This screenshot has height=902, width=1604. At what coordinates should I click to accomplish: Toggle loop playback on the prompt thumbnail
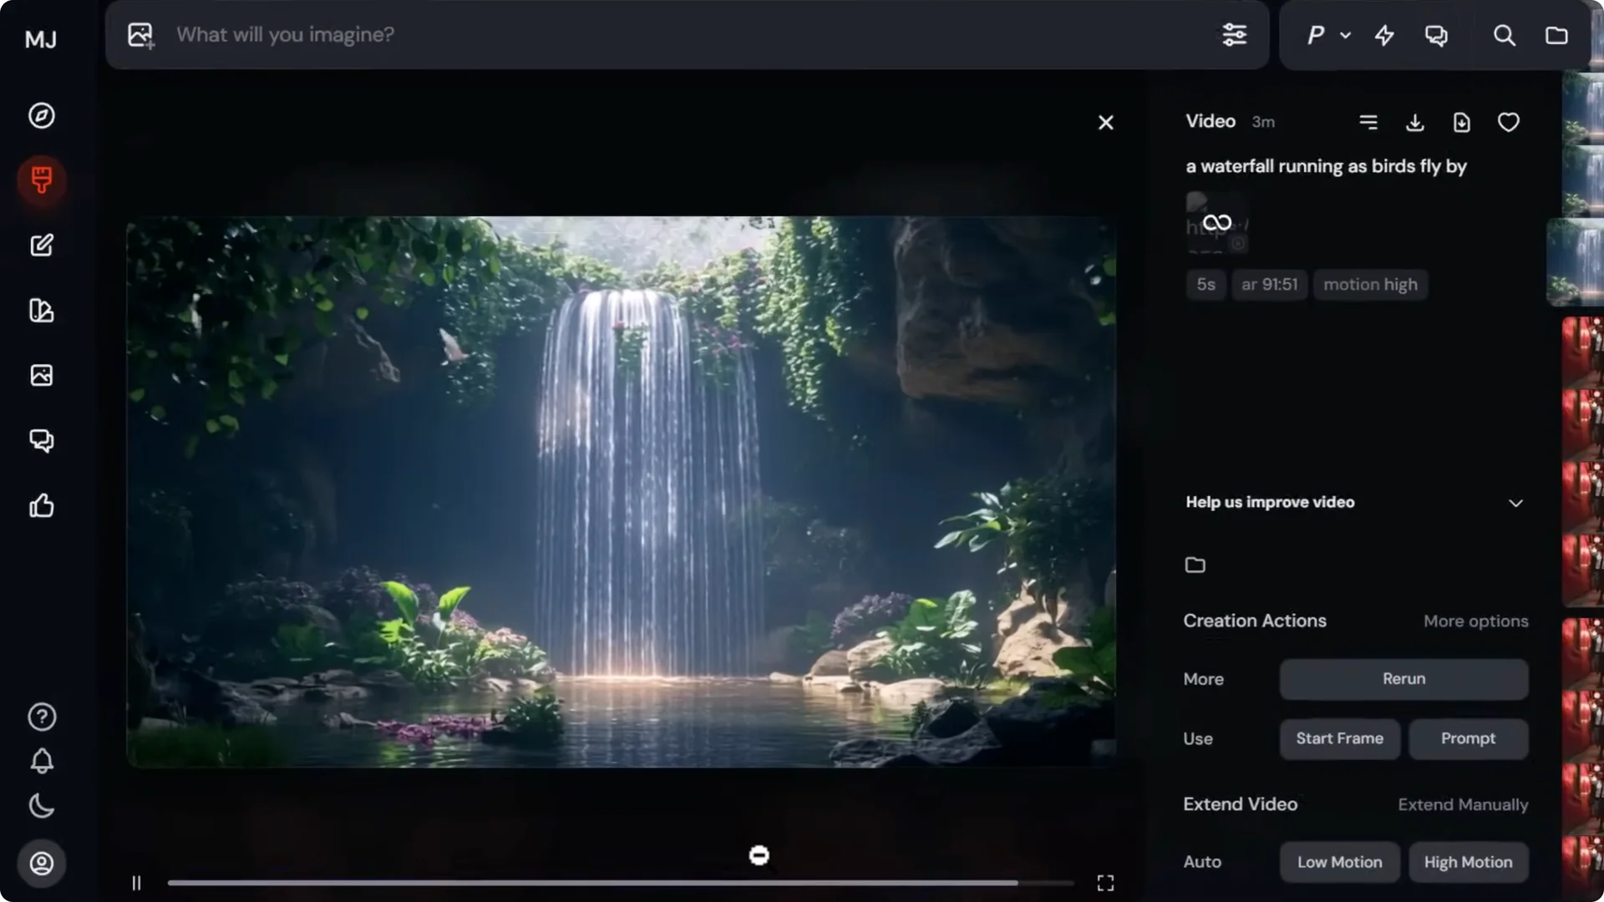[x=1217, y=222]
